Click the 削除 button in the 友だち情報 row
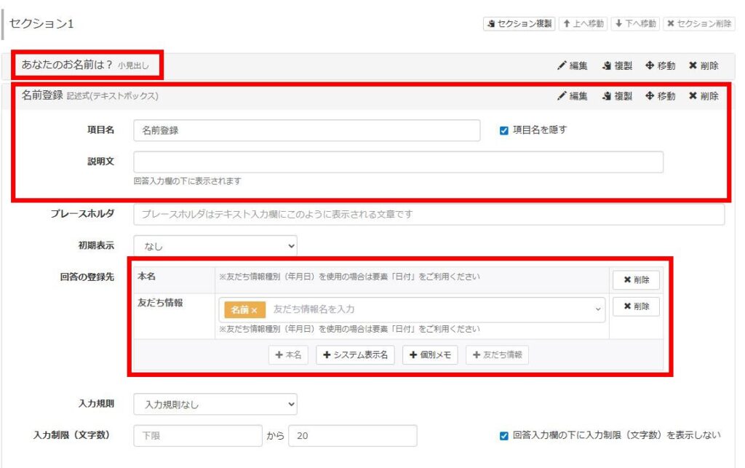This screenshot has height=468, width=745. coord(636,306)
